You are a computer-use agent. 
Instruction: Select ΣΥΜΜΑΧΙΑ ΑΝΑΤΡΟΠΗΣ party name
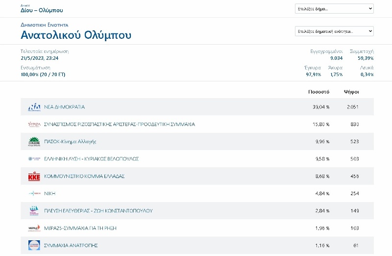click(71, 245)
